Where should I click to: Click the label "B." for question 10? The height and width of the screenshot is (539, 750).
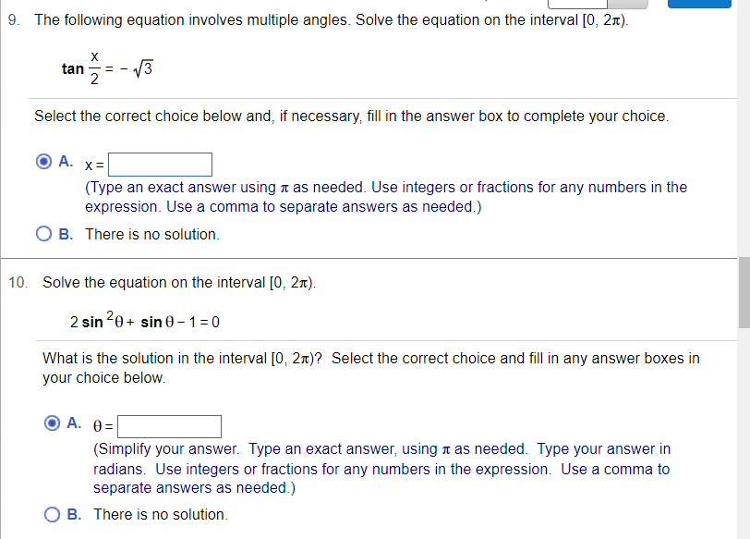72,514
